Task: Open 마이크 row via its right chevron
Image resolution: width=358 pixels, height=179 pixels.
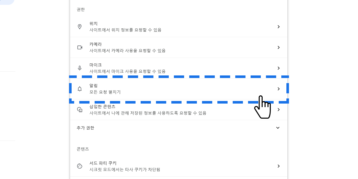Action: coord(278,68)
